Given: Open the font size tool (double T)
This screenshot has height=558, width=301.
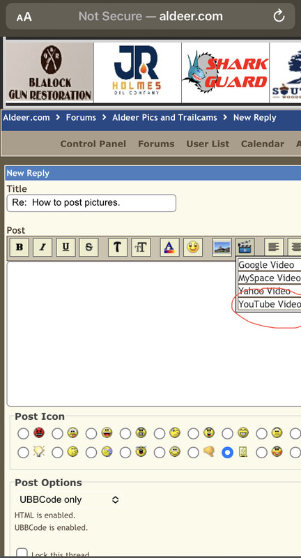Looking at the screenshot, I should coord(141,247).
